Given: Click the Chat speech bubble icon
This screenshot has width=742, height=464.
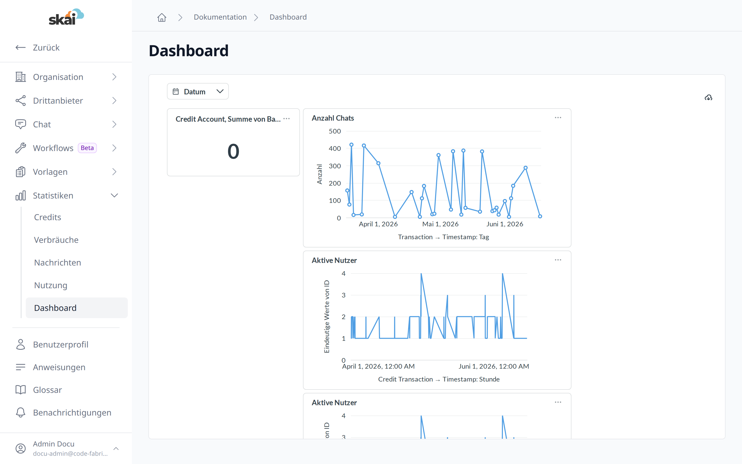Looking at the screenshot, I should pyautogui.click(x=21, y=124).
